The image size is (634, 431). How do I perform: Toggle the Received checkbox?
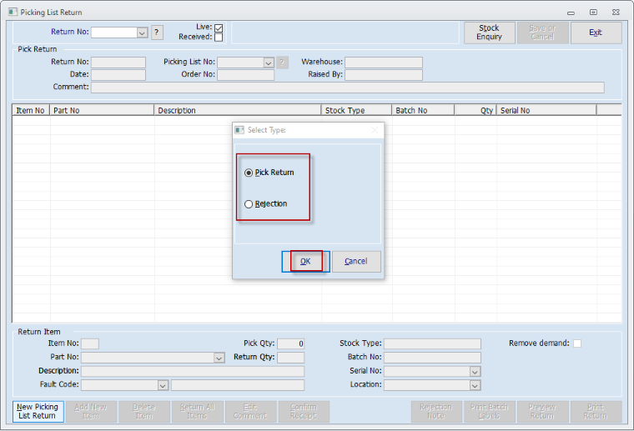pos(219,38)
